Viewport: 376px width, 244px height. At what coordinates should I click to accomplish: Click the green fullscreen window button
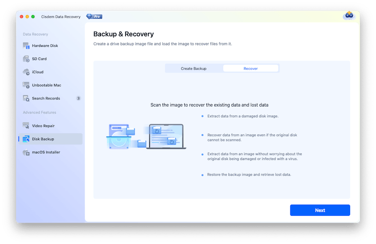[x=33, y=16]
